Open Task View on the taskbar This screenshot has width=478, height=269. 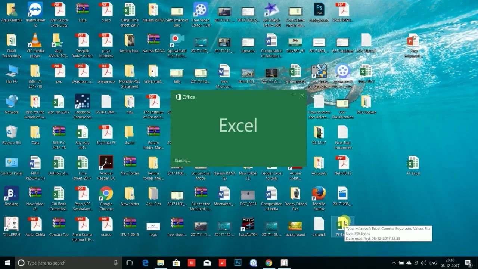click(x=129, y=263)
